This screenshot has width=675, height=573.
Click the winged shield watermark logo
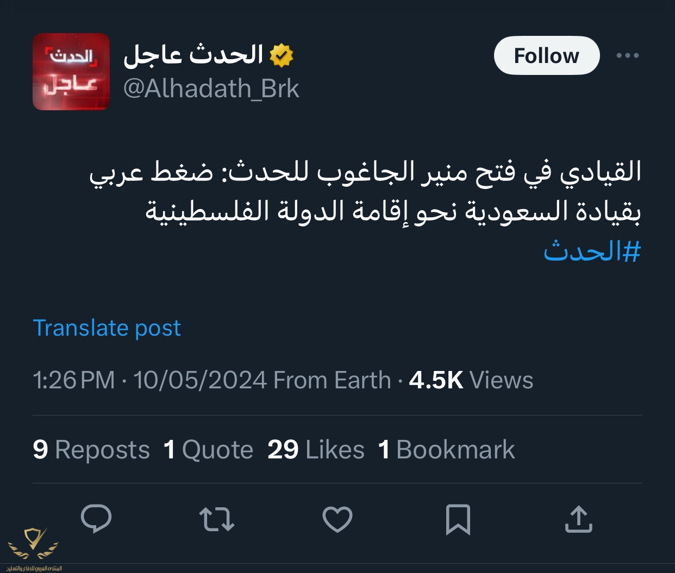tap(34, 546)
